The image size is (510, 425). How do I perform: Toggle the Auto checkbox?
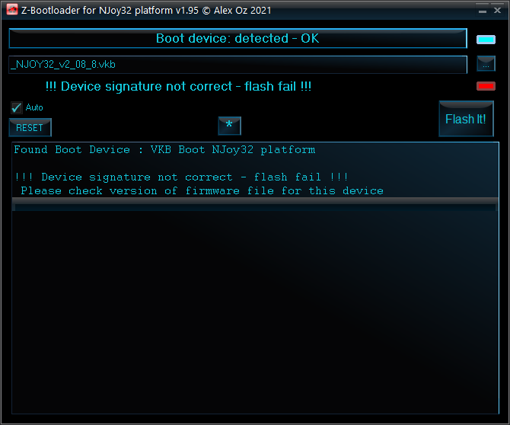(x=16, y=107)
